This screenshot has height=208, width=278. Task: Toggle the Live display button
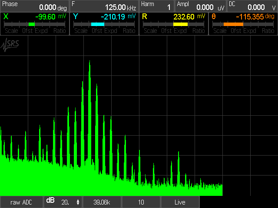(x=180, y=202)
